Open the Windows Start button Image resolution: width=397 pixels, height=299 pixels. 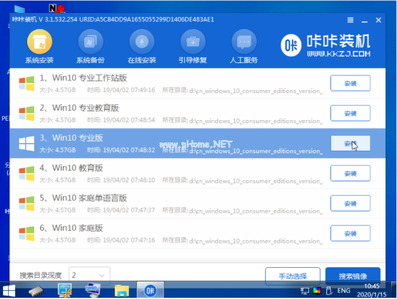pos(9,291)
